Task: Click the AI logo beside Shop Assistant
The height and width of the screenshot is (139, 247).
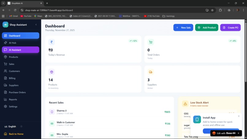Action: [x=5, y=25]
